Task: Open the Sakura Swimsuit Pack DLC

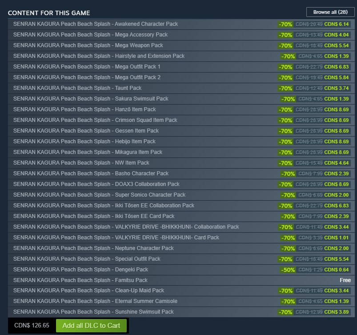Action: 181,99
